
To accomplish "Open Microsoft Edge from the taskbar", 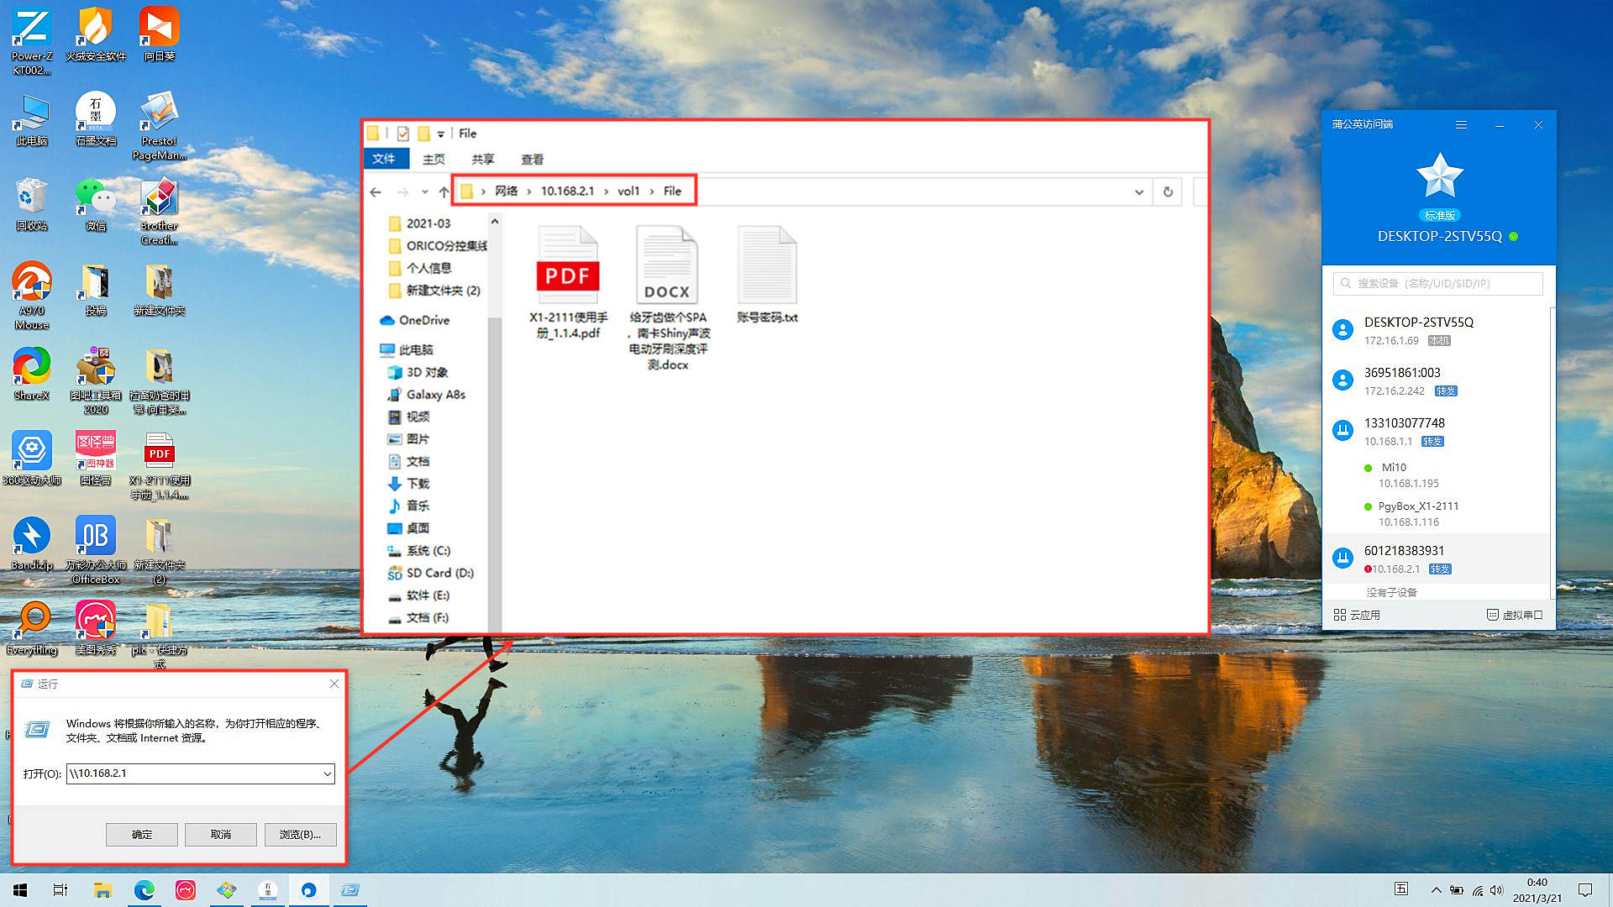I will click(144, 890).
